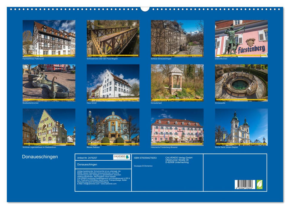Click the Schönes Jugendstilhaus im Stadtzentrum caption
Screen dimensions: 290x209
click(39, 147)
